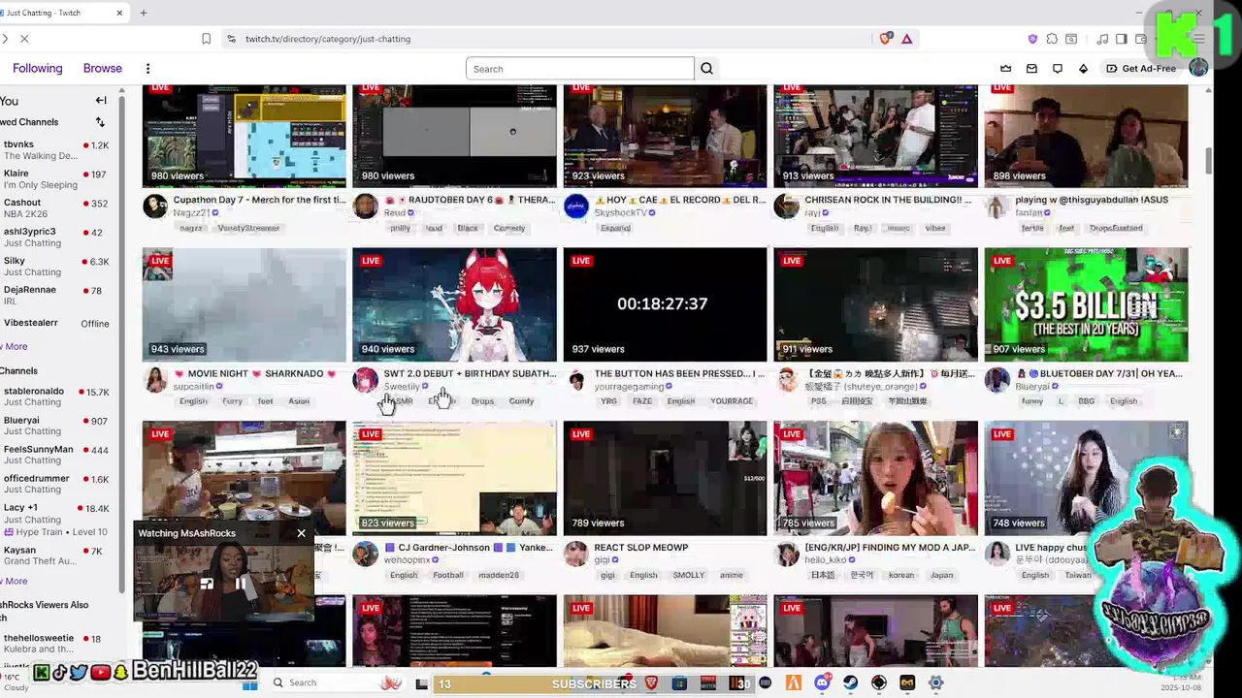Open the red-haired VTuber stream thumbnail
The width and height of the screenshot is (1242, 698).
pos(454,304)
